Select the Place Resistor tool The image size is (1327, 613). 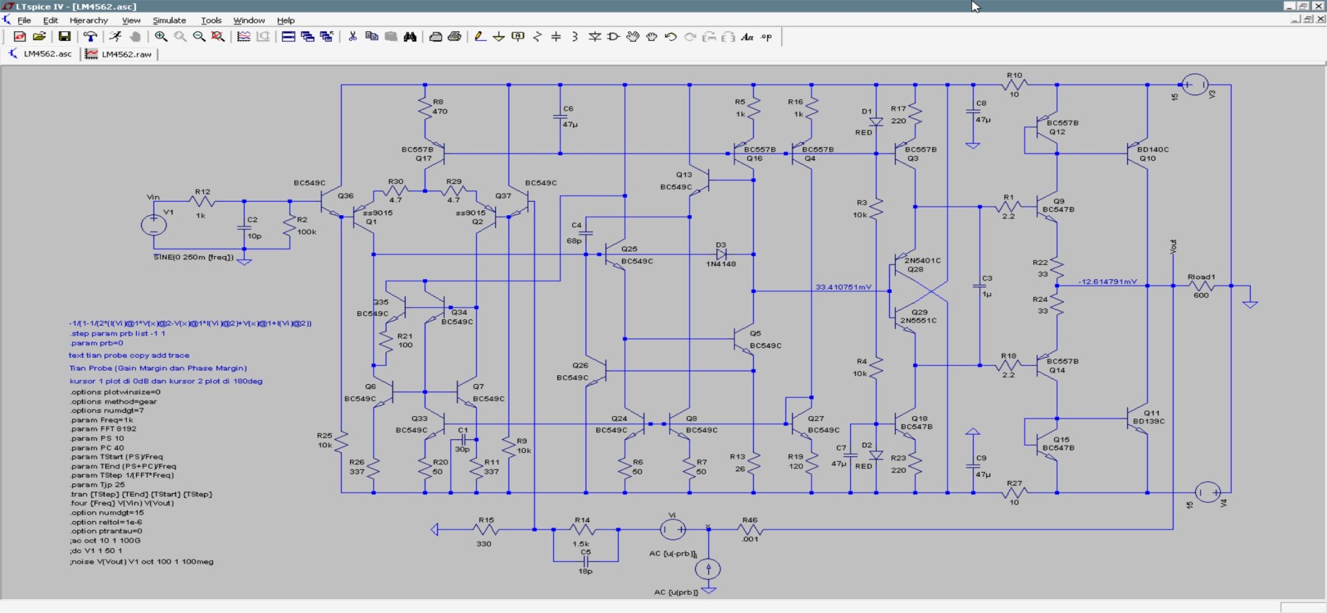[x=537, y=37]
